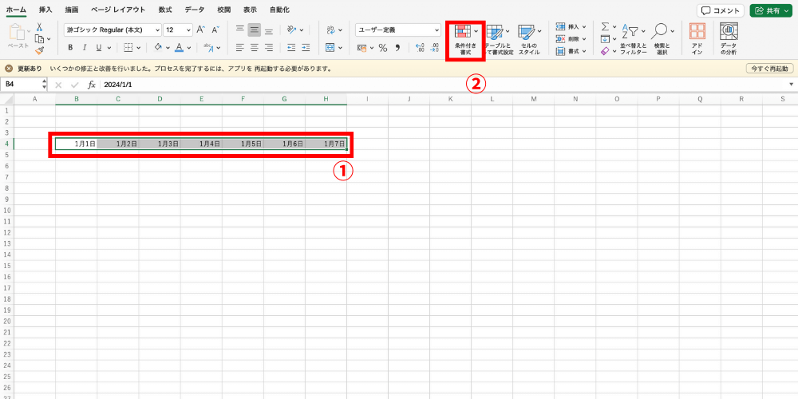
Task: Apply comma style format
Action: coord(398,48)
